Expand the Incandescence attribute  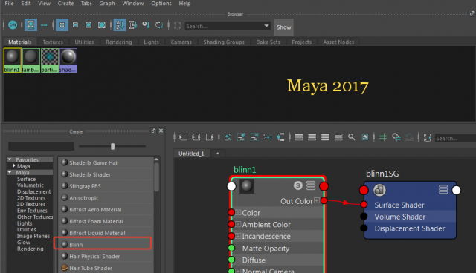coord(238,236)
